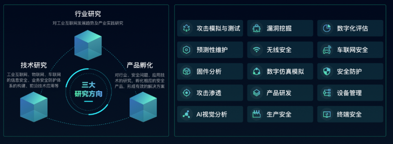The width and height of the screenshot is (393, 144).
Task: Open the 数字仿真模拟 card
Action: 280,71
